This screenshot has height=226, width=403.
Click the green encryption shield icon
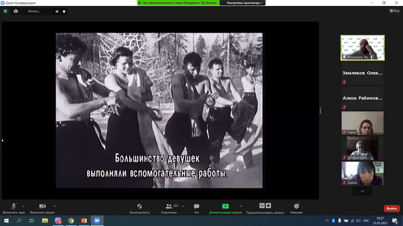tap(5, 11)
